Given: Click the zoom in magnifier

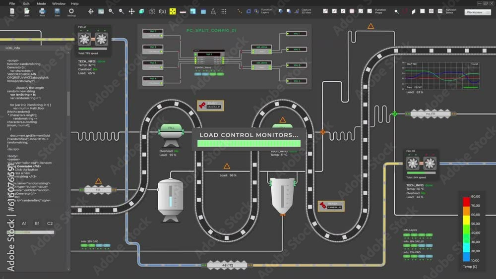Looking at the screenshot, I should [x=111, y=11].
